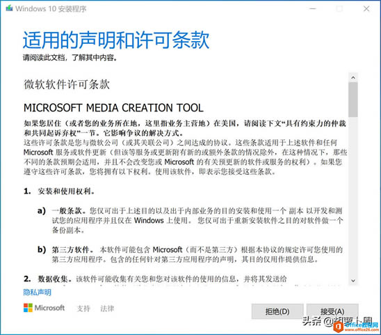This screenshot has width=381, height=335.
Task: Click the heading 适用的声明和许可条款
Action: [116, 40]
